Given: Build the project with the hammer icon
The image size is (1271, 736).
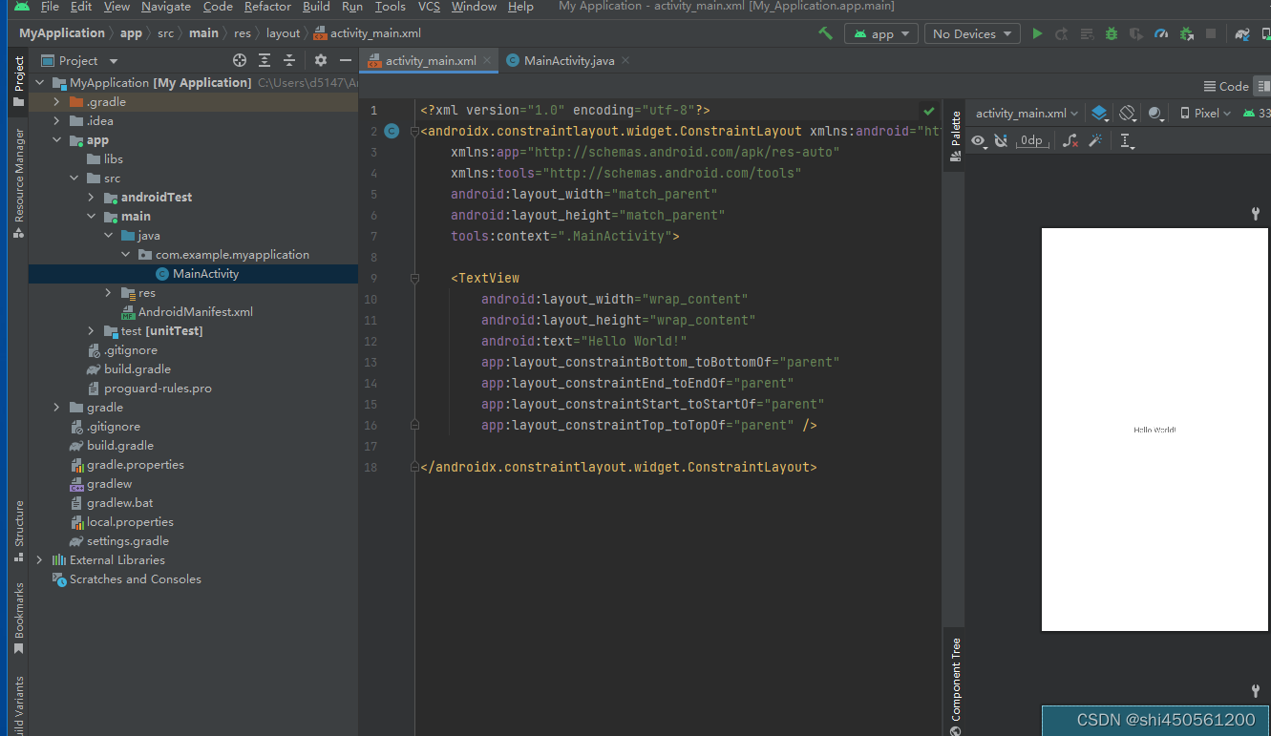Looking at the screenshot, I should click(826, 33).
